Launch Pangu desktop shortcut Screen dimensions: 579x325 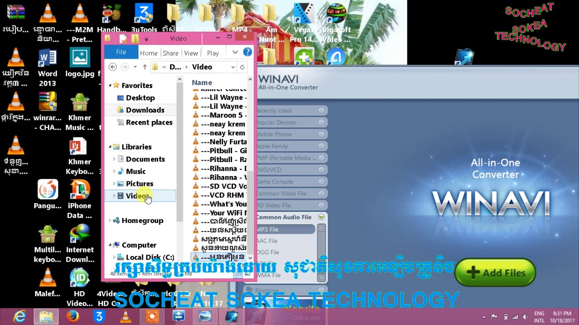click(x=47, y=195)
